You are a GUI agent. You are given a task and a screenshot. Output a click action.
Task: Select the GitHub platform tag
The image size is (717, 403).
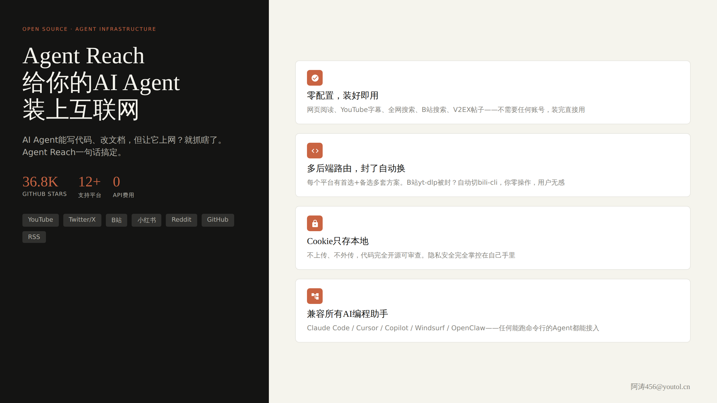(218, 220)
